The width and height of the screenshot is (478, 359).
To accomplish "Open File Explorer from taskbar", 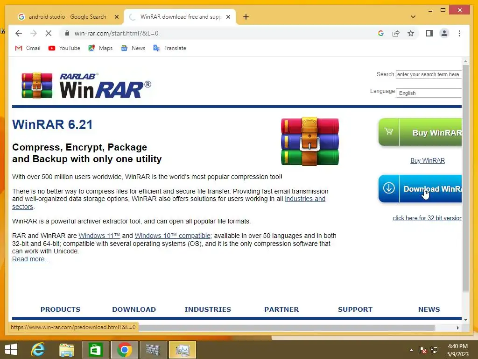I will click(67, 350).
